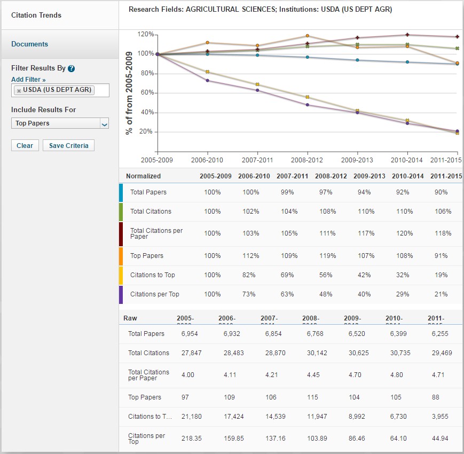Click the Filter Results By label

point(38,68)
